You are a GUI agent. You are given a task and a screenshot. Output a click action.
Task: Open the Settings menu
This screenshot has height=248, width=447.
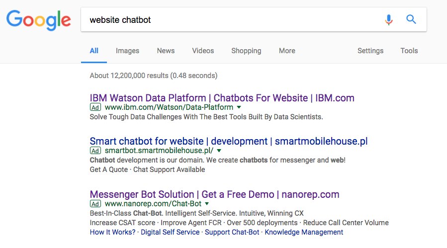click(x=370, y=51)
